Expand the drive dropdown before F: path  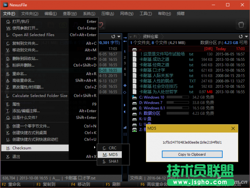(x=131, y=37)
